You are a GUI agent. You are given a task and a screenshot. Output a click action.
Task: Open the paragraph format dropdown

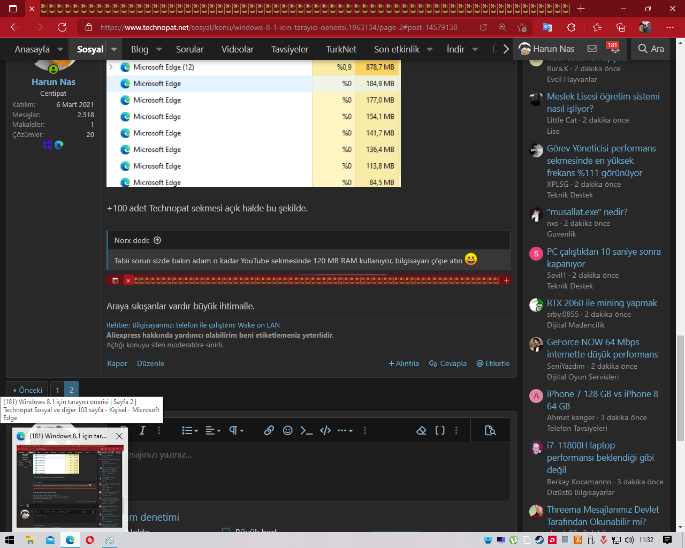237,430
